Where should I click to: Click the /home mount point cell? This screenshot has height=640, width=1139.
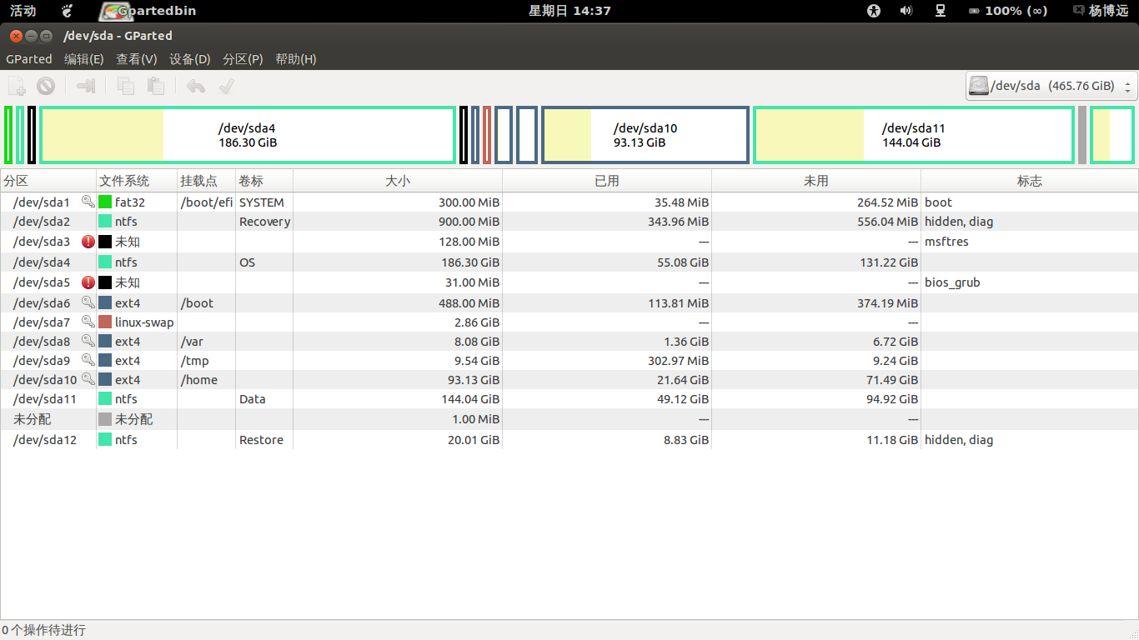point(199,379)
